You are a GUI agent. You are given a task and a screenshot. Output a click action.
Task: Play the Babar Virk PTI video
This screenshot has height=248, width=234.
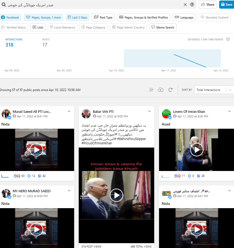(x=116, y=195)
